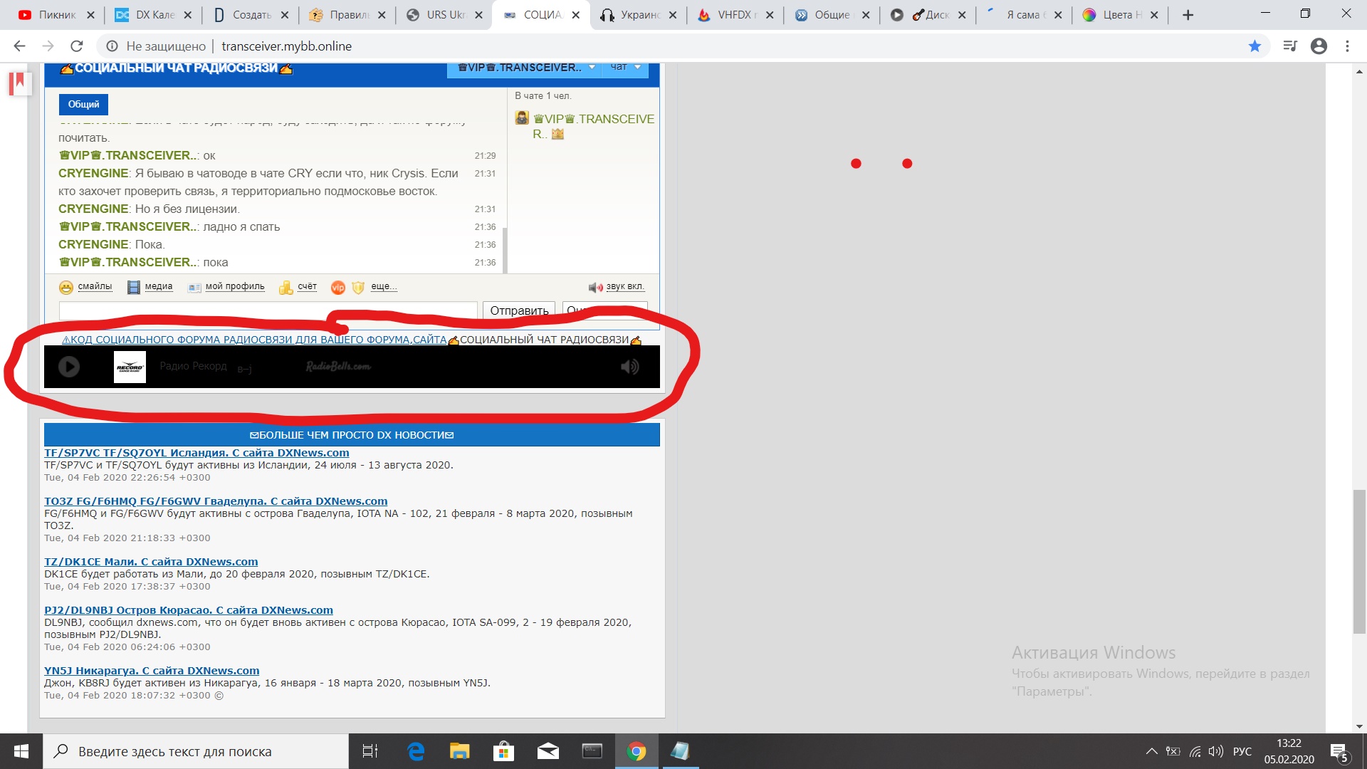Play the Radio Record stream

click(x=69, y=367)
